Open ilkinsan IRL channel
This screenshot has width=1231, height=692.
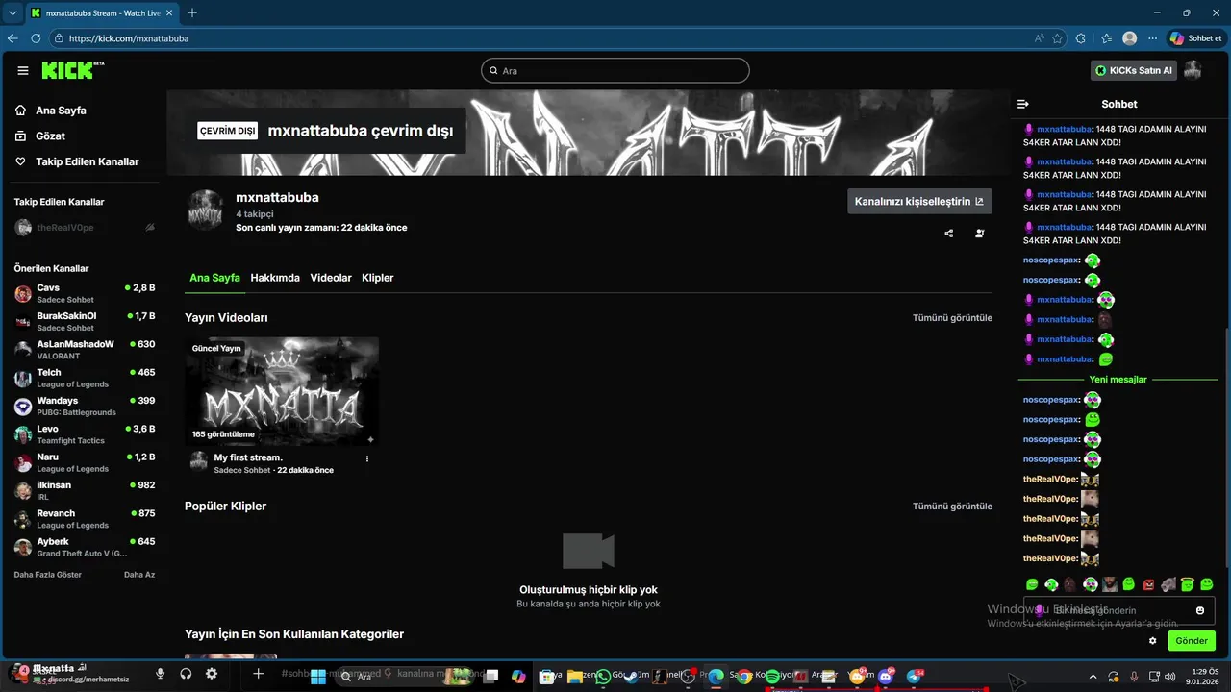pyautogui.click(x=84, y=490)
